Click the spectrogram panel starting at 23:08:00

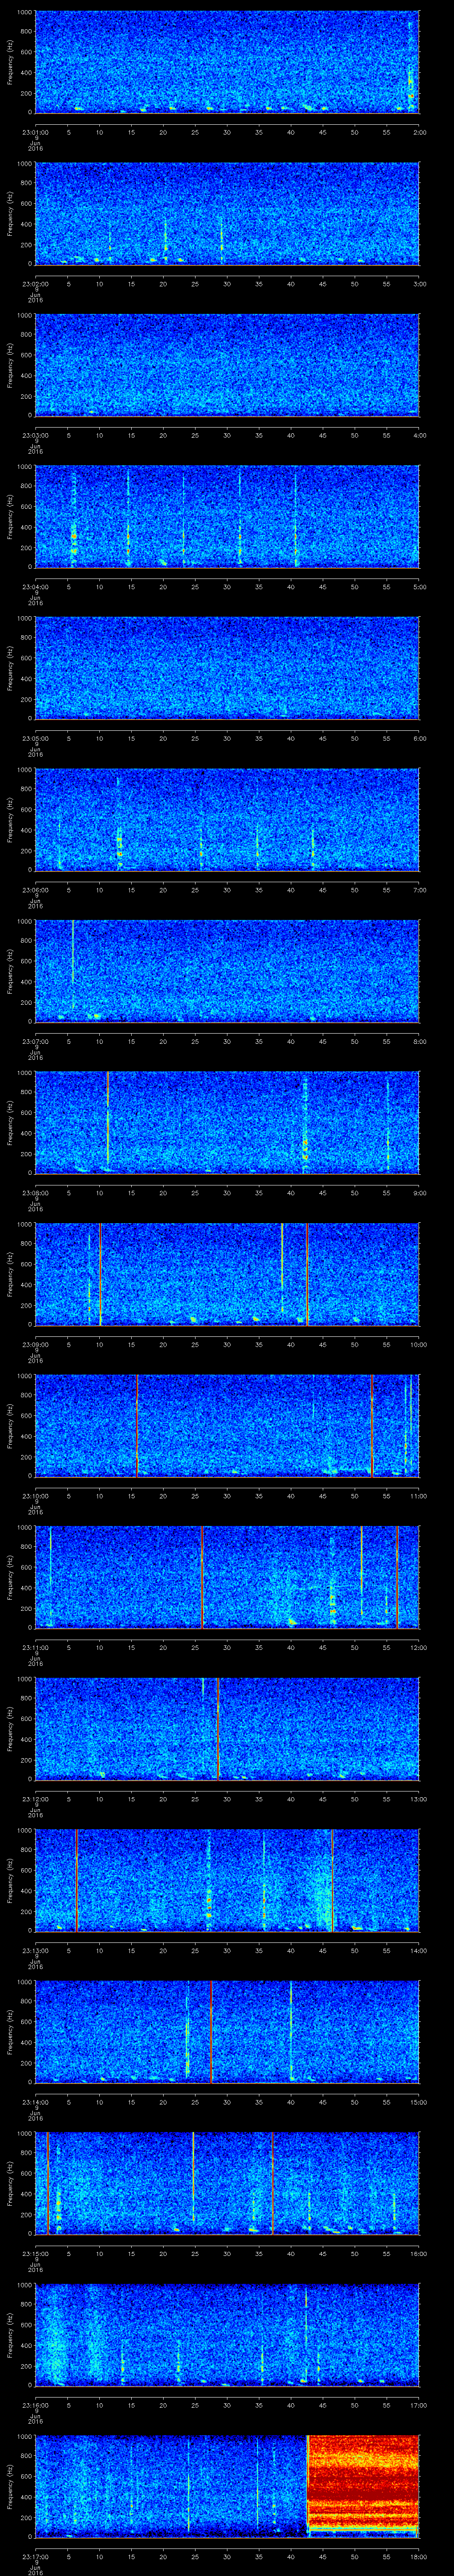click(x=227, y=1122)
